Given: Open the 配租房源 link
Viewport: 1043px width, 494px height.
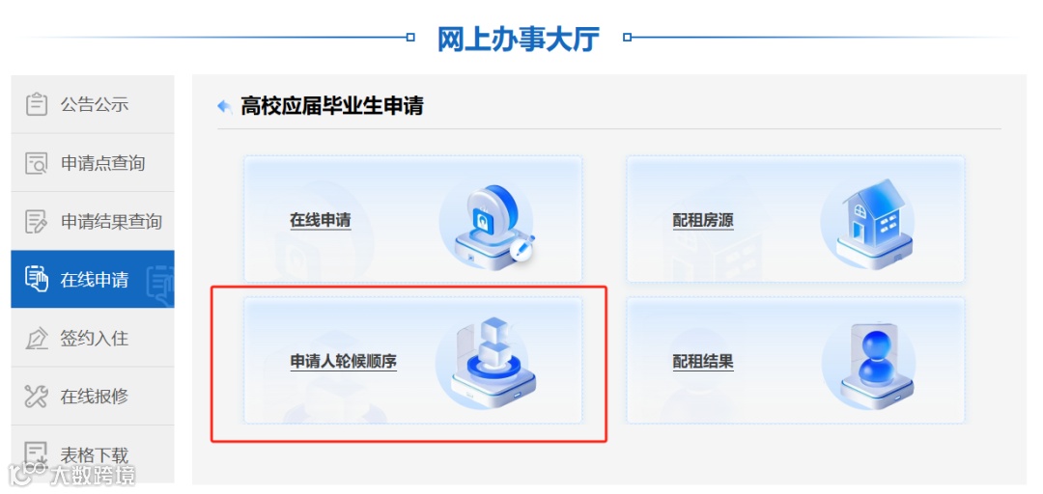Looking at the screenshot, I should (x=703, y=221).
